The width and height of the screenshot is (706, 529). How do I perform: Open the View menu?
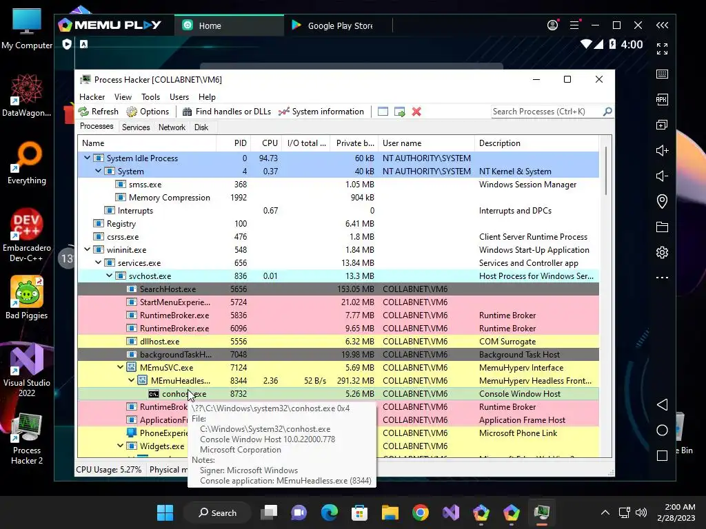coord(123,97)
